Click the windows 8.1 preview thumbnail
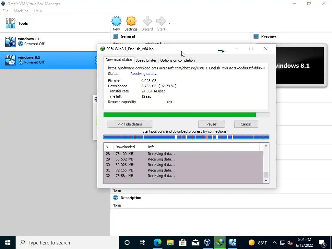The height and width of the screenshot is (249, 332). (300, 65)
